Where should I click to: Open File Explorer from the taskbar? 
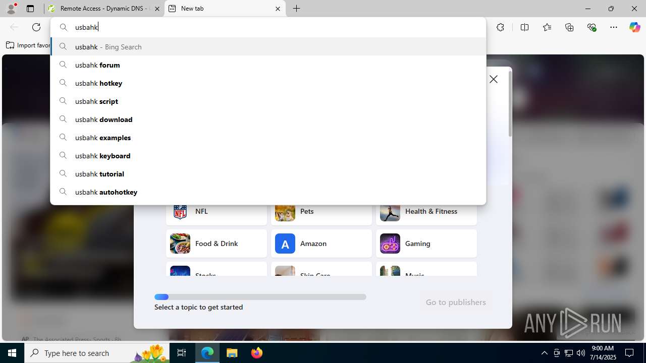(x=232, y=353)
